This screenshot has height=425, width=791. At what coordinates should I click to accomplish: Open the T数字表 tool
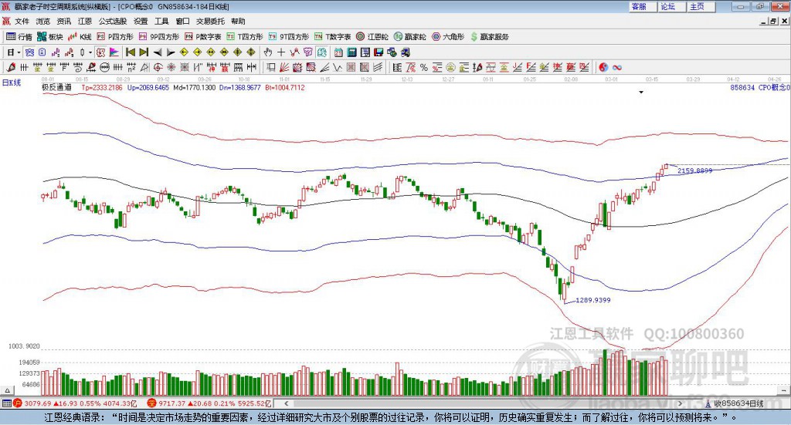[x=332, y=37]
